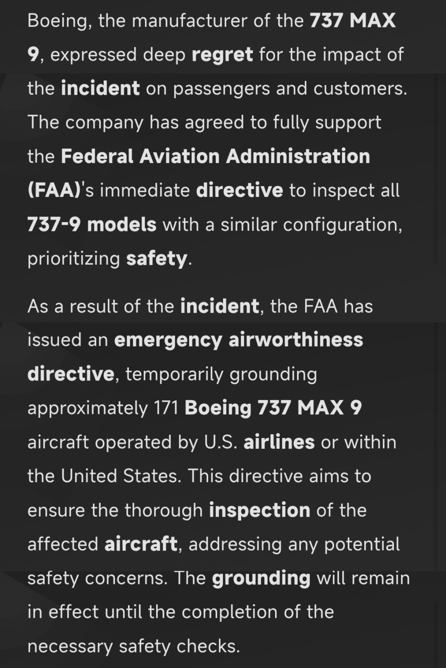
Task: Click 'necessary safety checks' in the last line
Action: tap(133, 646)
